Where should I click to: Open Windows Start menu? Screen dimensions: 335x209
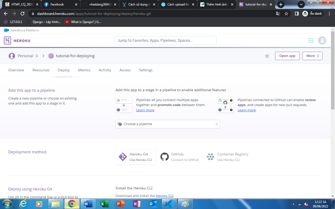(x=7, y=204)
